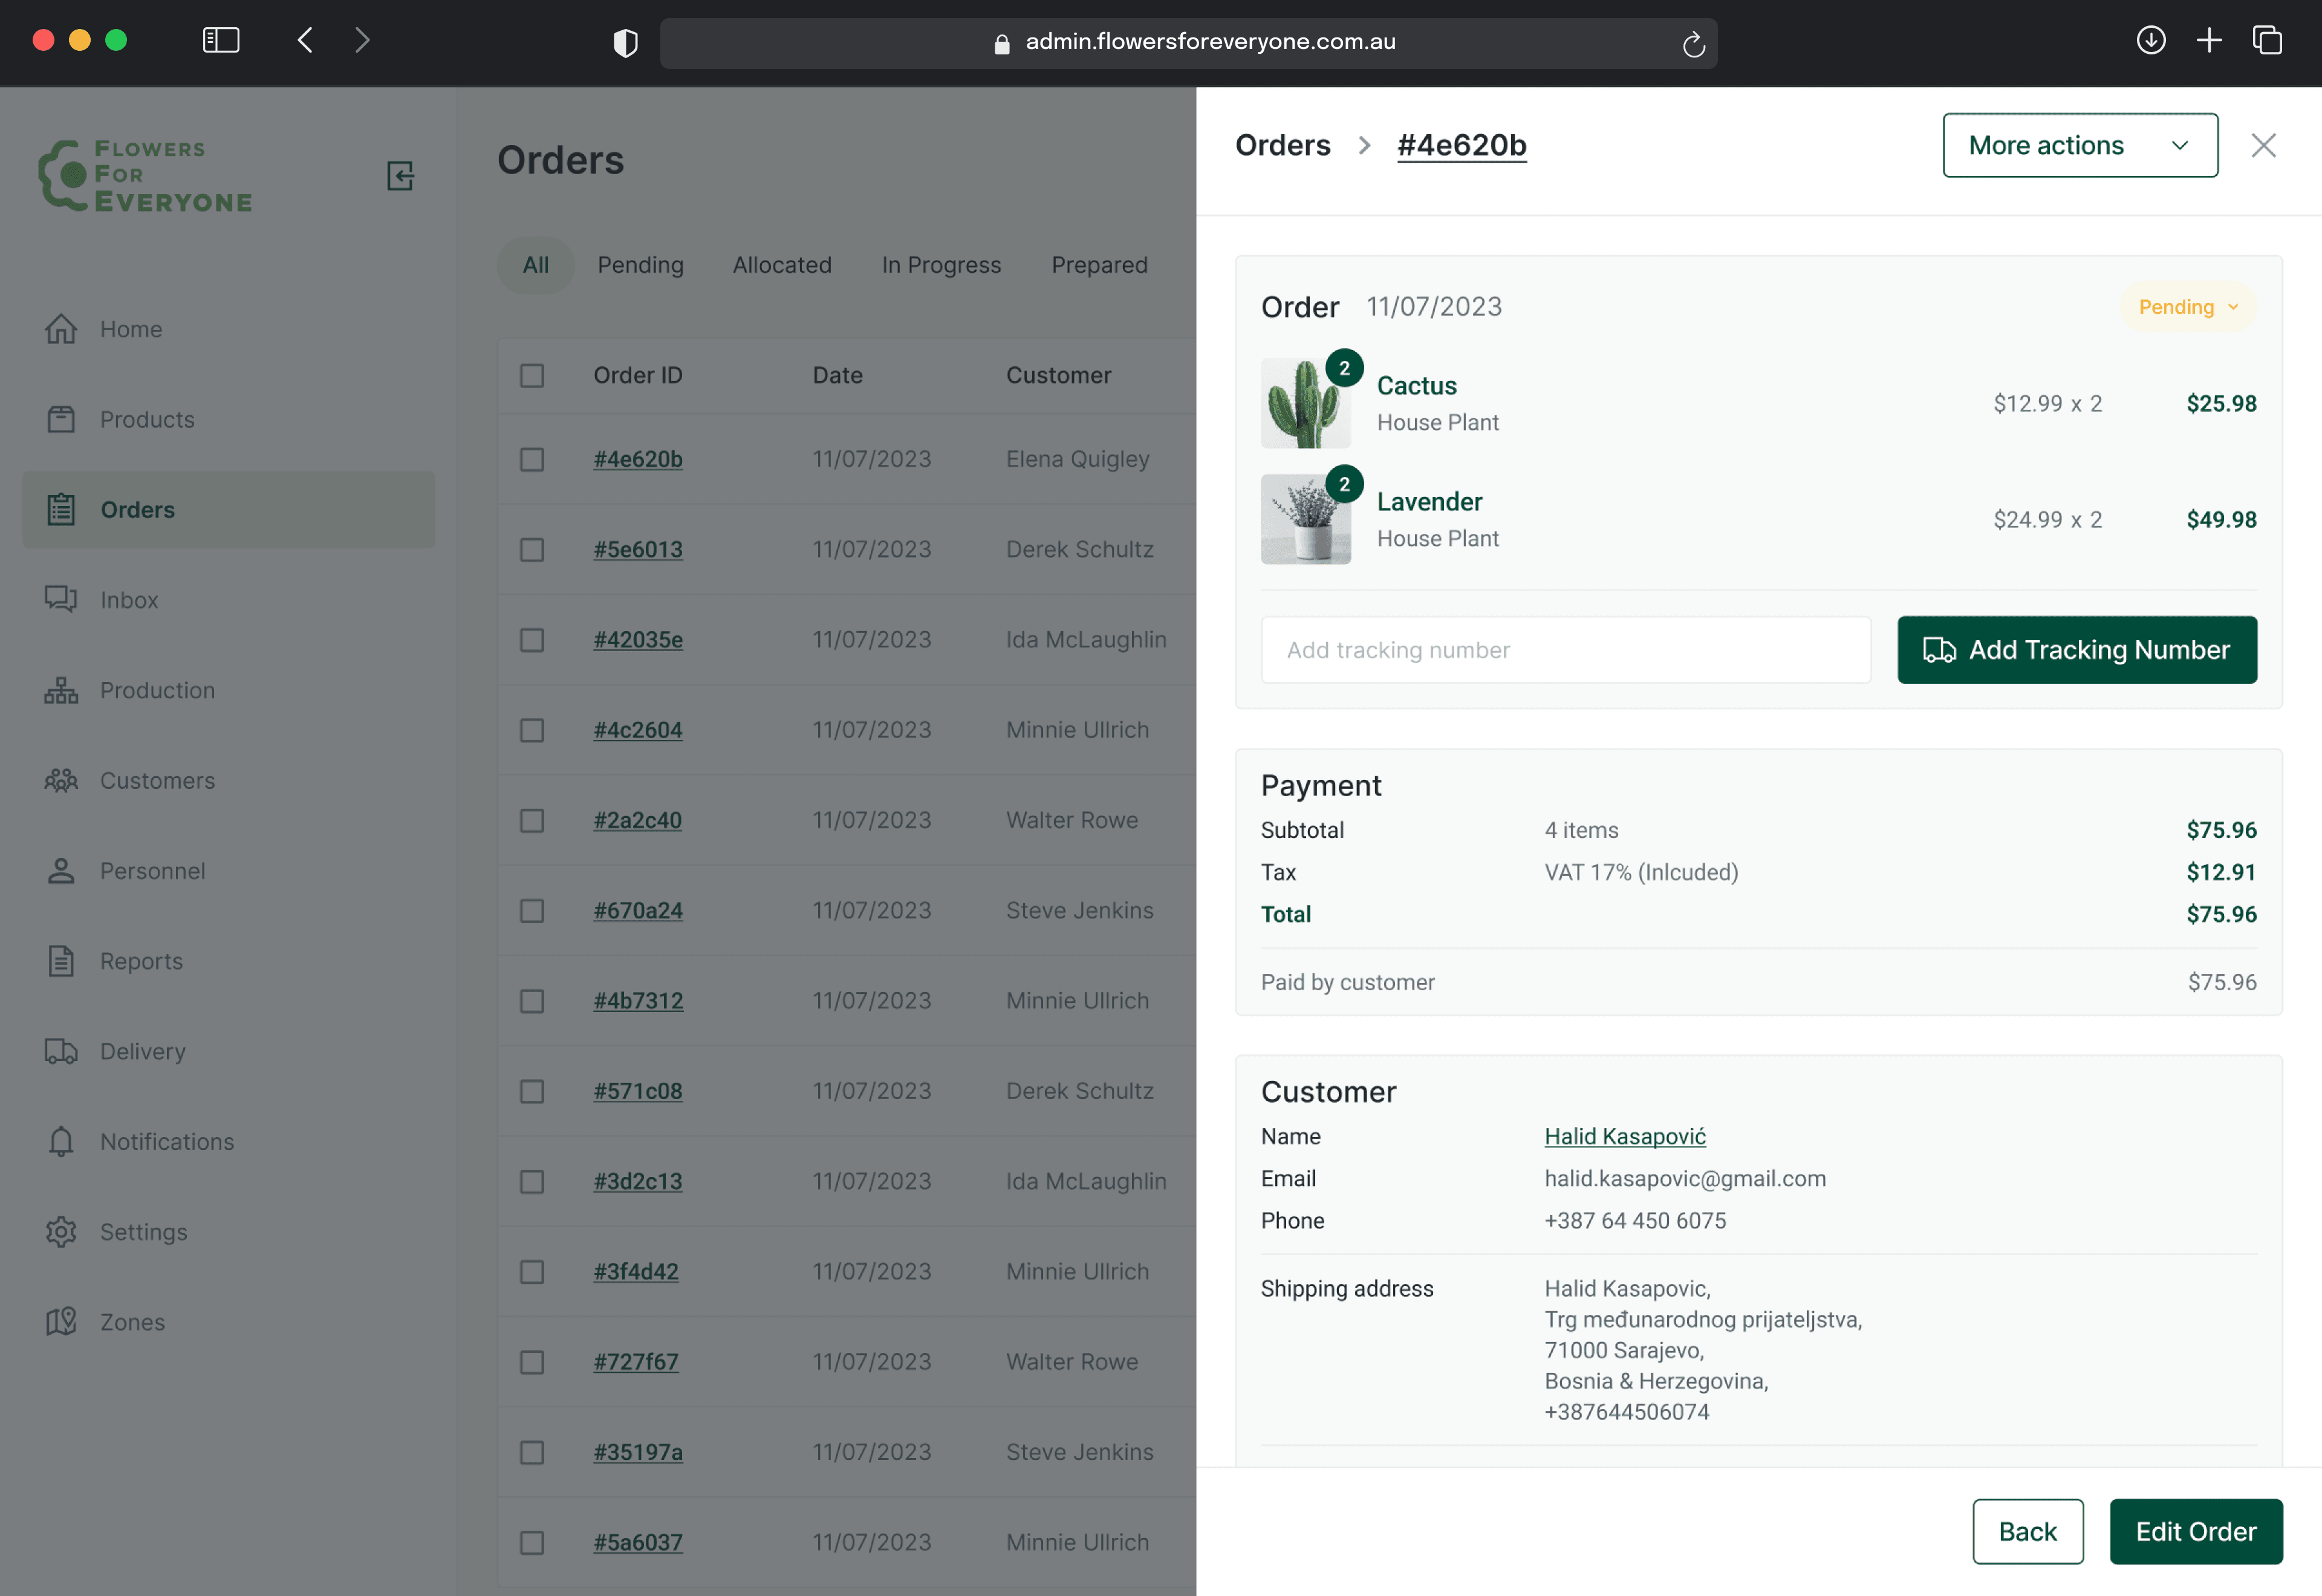Click the Delivery truck icon in sidebar
Viewport: 2322px width, 1596px height.
coord(61,1051)
